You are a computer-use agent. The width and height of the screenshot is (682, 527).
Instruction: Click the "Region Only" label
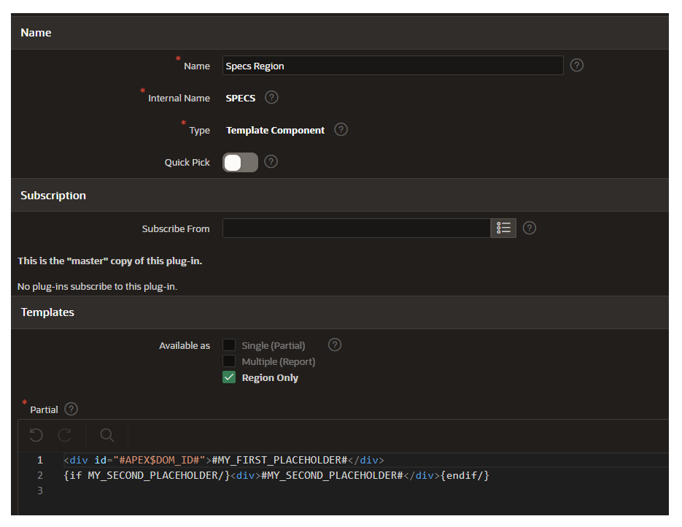pyautogui.click(x=270, y=378)
